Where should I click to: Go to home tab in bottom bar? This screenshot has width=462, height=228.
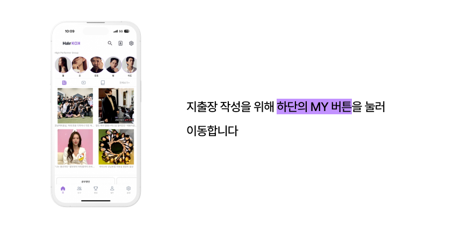pyautogui.click(x=63, y=190)
